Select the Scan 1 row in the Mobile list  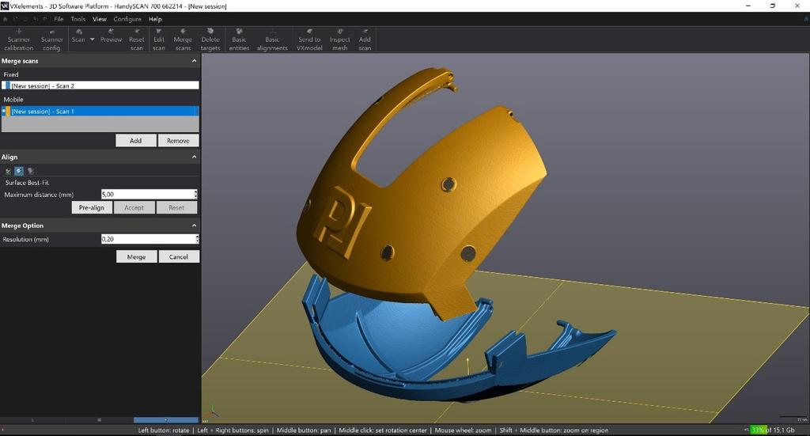[x=100, y=111]
